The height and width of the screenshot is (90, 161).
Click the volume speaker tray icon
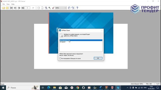pos(142,88)
